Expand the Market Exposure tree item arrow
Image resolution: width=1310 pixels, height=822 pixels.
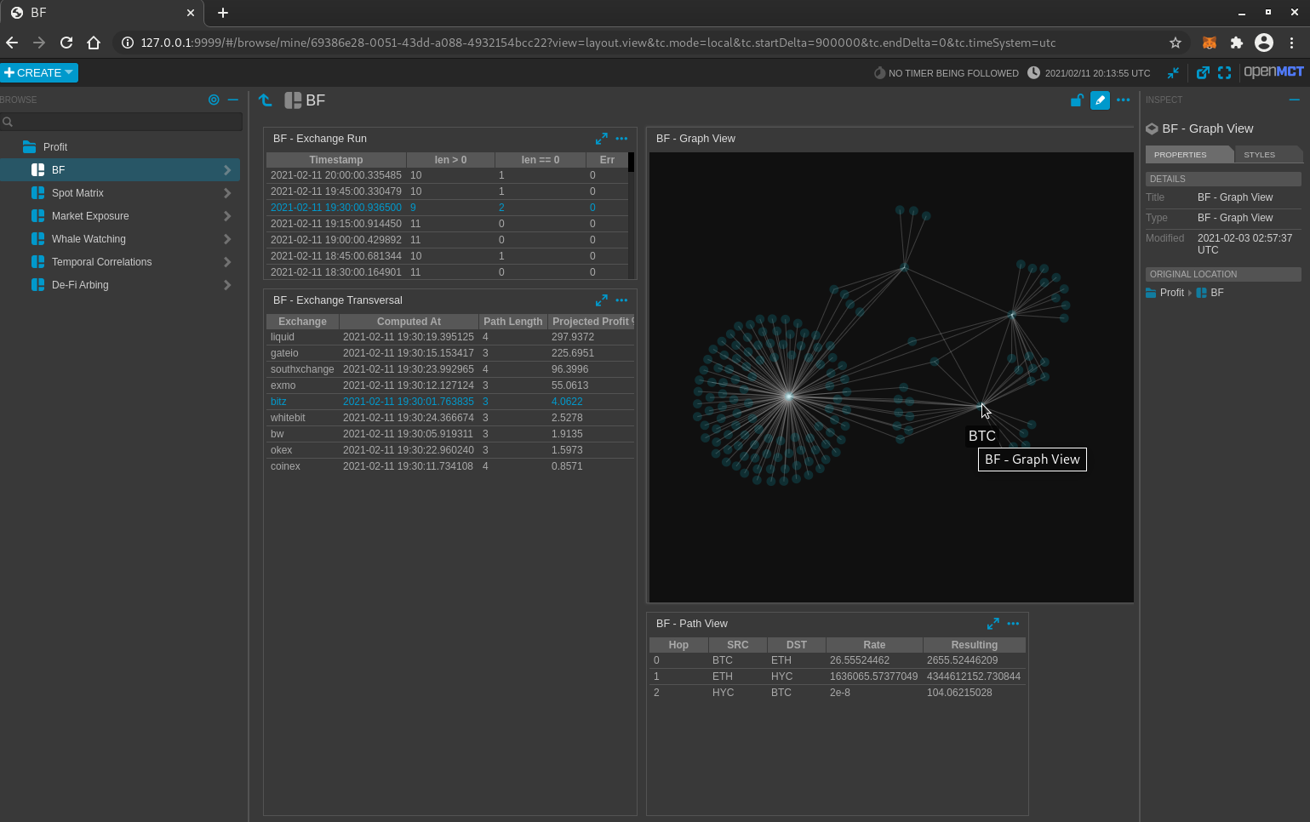click(x=227, y=216)
